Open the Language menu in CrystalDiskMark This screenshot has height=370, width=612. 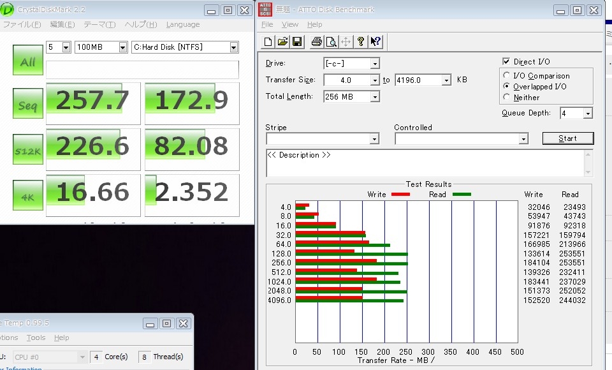pos(183,25)
